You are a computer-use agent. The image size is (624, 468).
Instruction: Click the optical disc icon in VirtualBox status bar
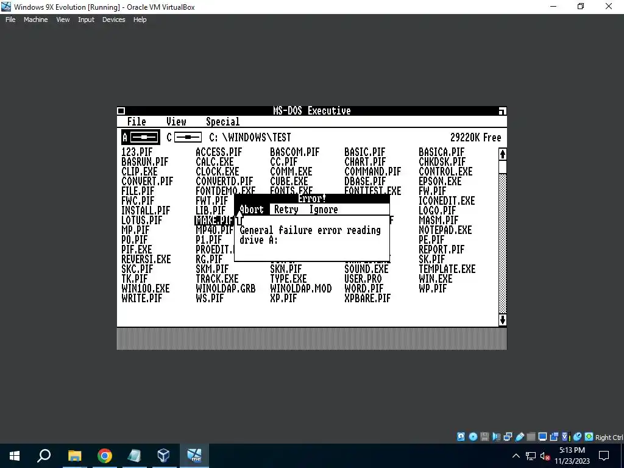tap(473, 436)
